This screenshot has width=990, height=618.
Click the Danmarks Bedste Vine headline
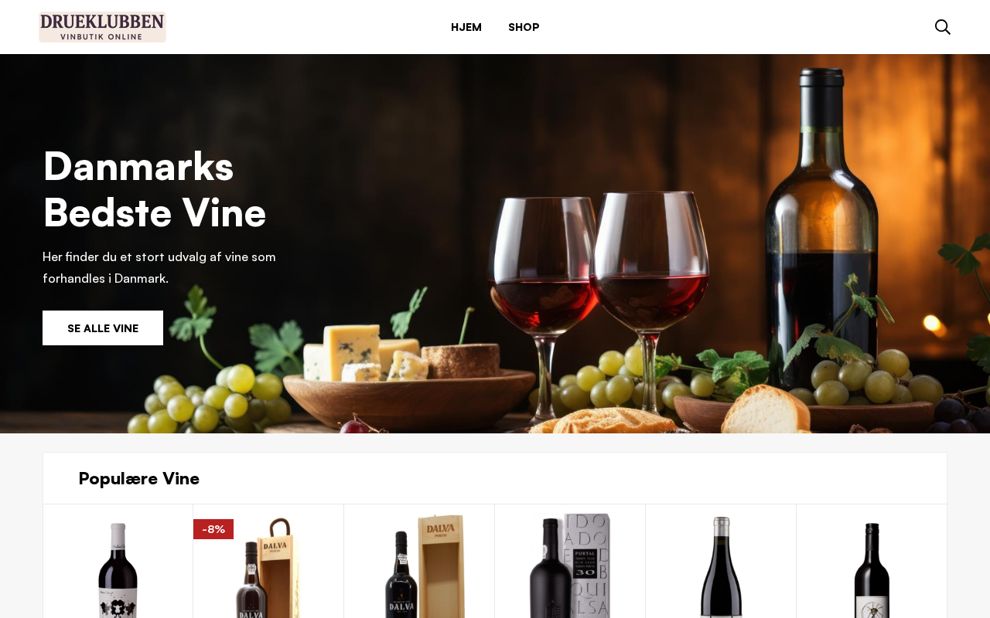pyautogui.click(x=155, y=188)
